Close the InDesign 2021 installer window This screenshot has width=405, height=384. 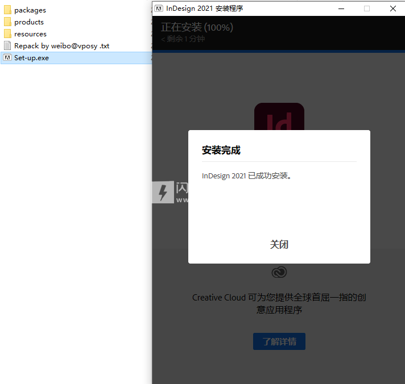(393, 9)
